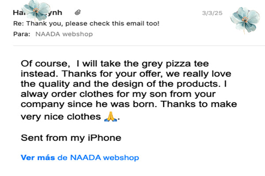Click the blue flower image beside the date

(x=244, y=18)
